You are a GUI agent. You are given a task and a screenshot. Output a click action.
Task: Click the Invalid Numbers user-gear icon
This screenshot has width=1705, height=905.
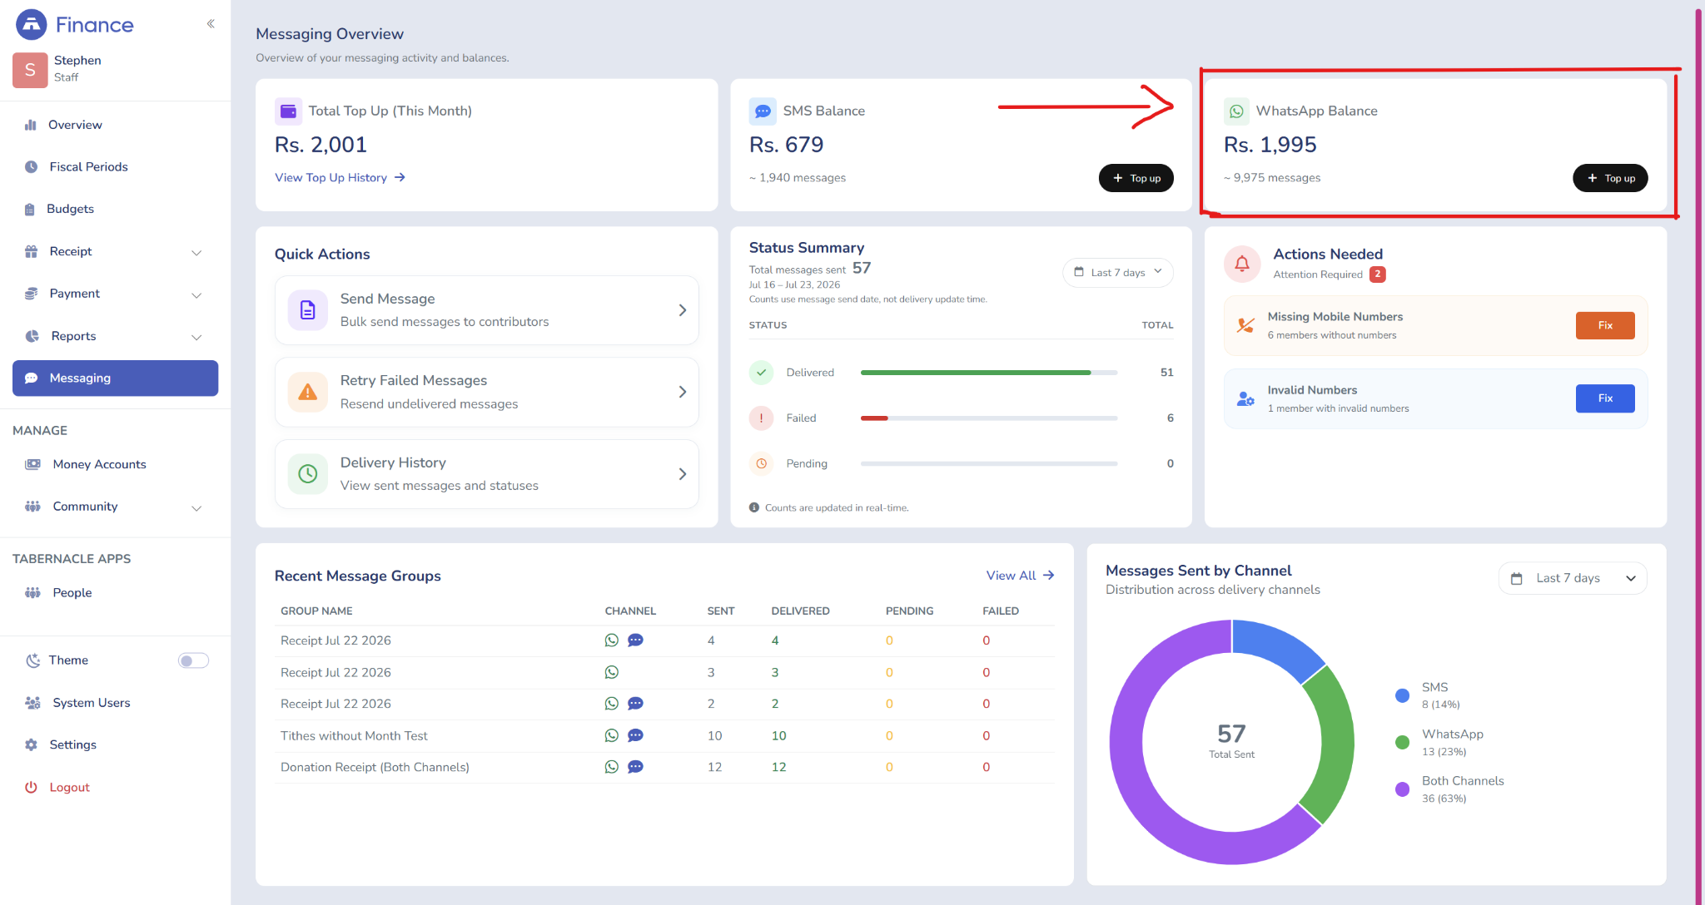(1245, 399)
